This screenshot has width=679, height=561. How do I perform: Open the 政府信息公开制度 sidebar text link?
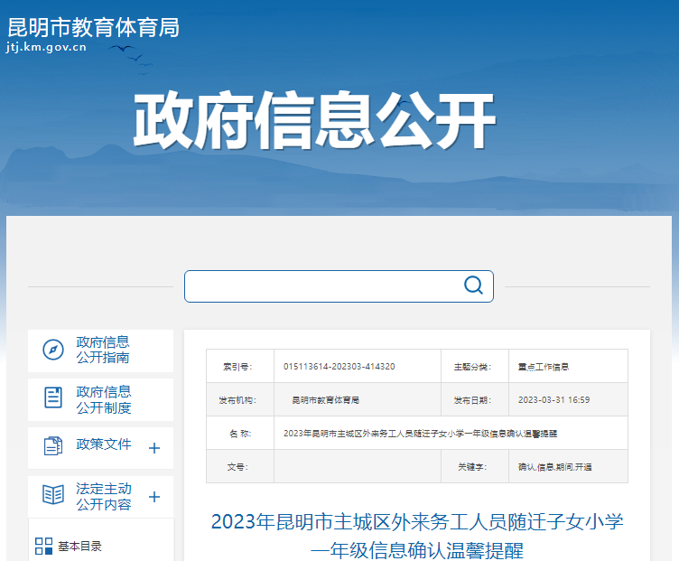tap(103, 398)
